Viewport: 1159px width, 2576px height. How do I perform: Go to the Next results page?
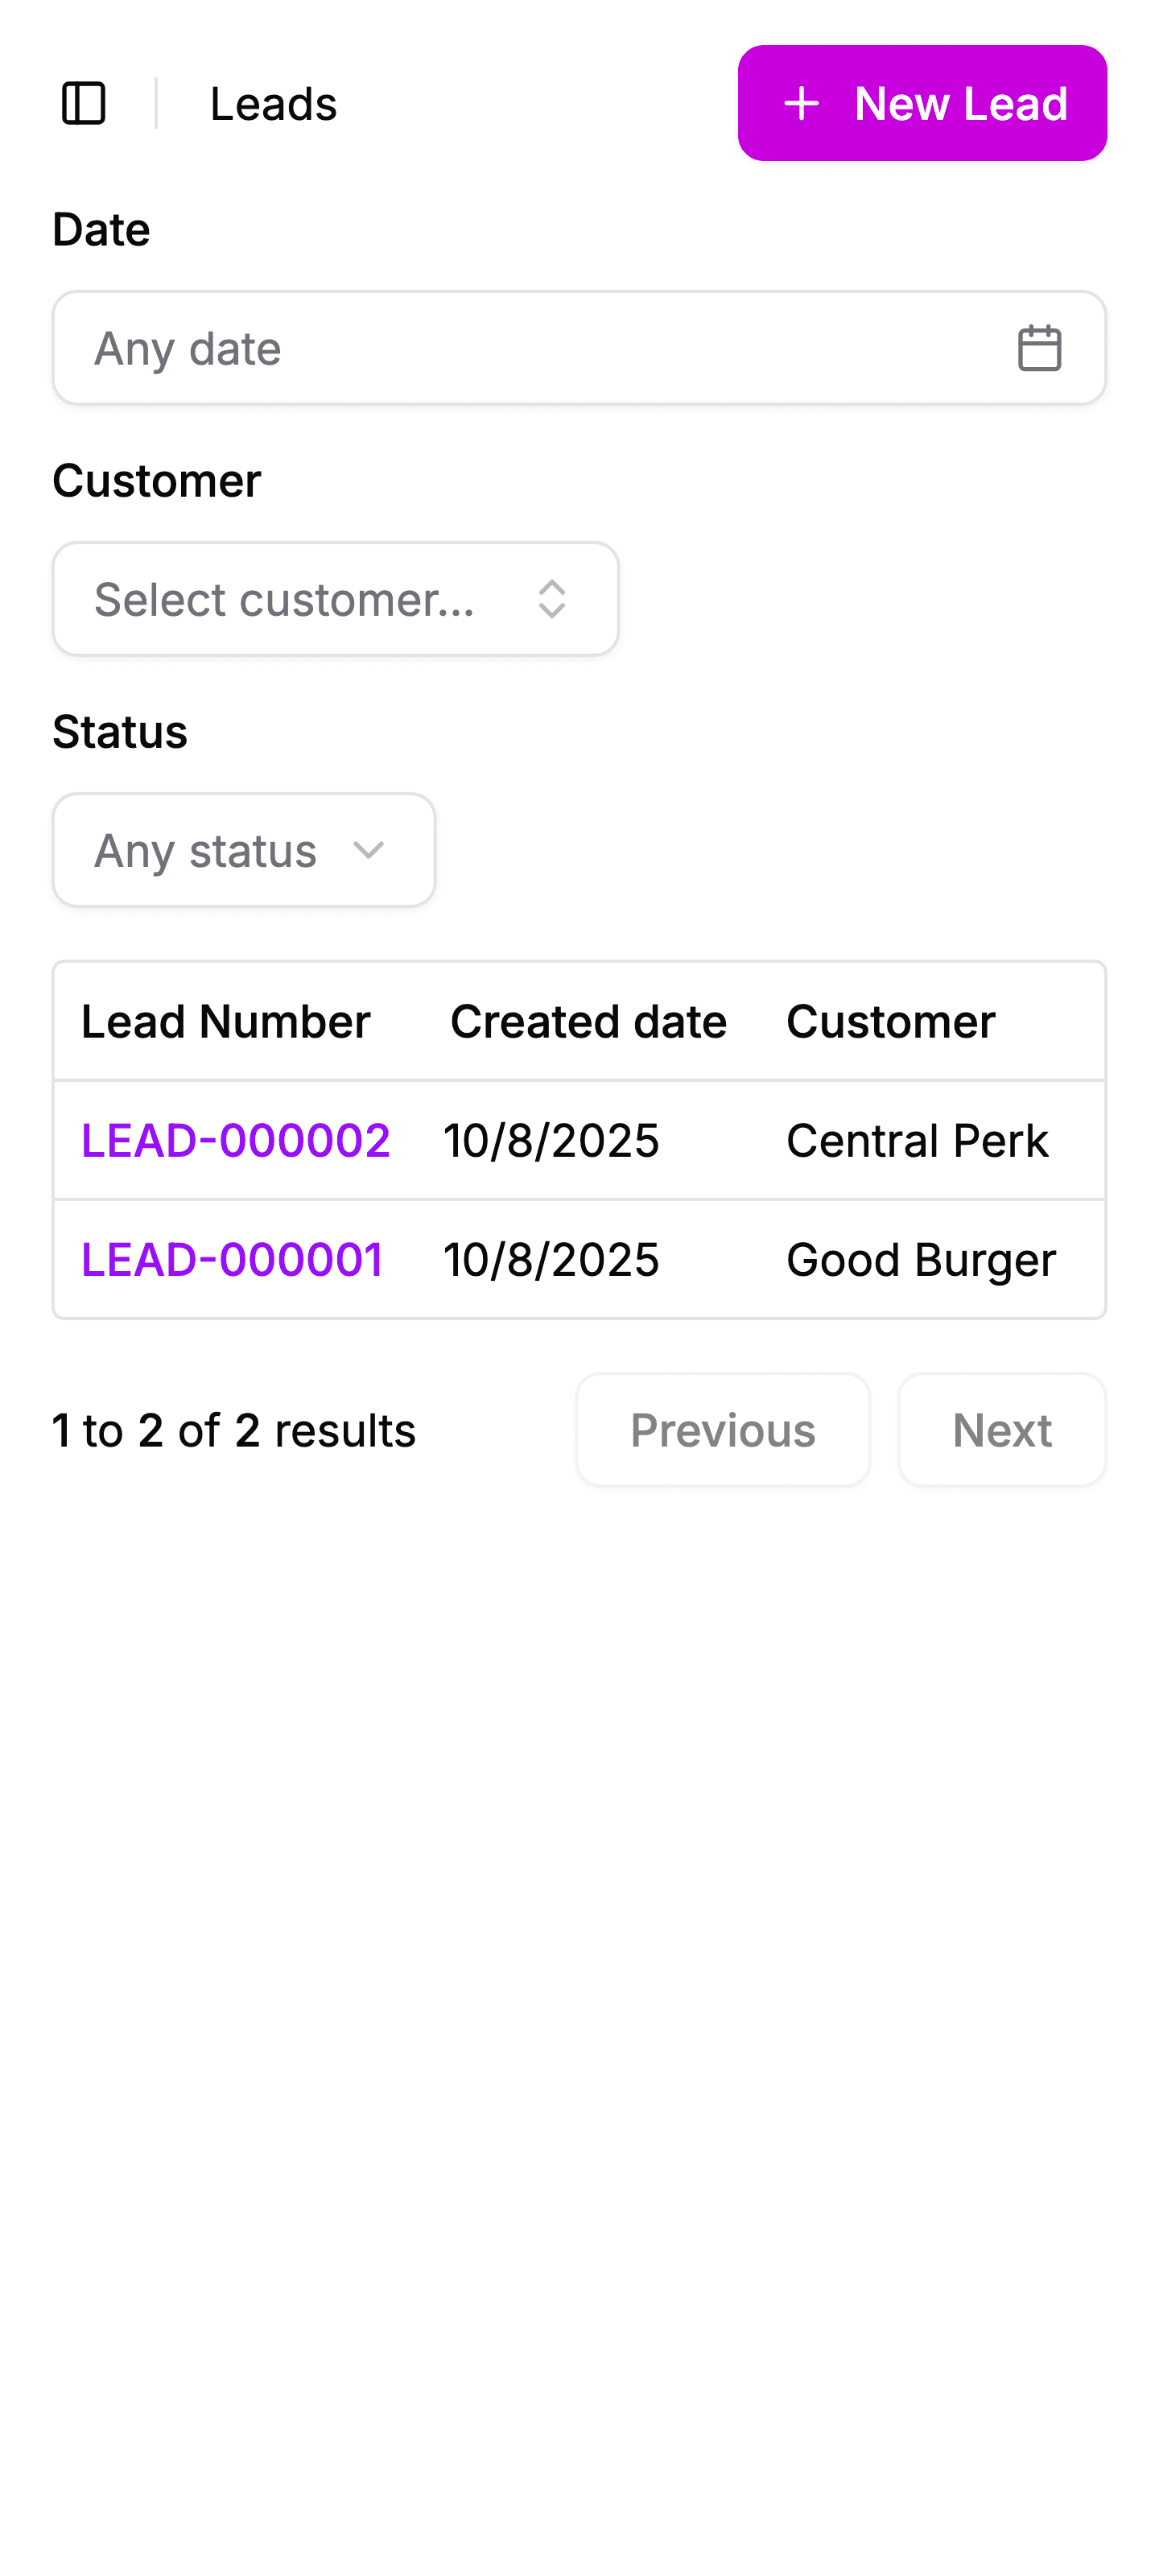tap(1001, 1430)
